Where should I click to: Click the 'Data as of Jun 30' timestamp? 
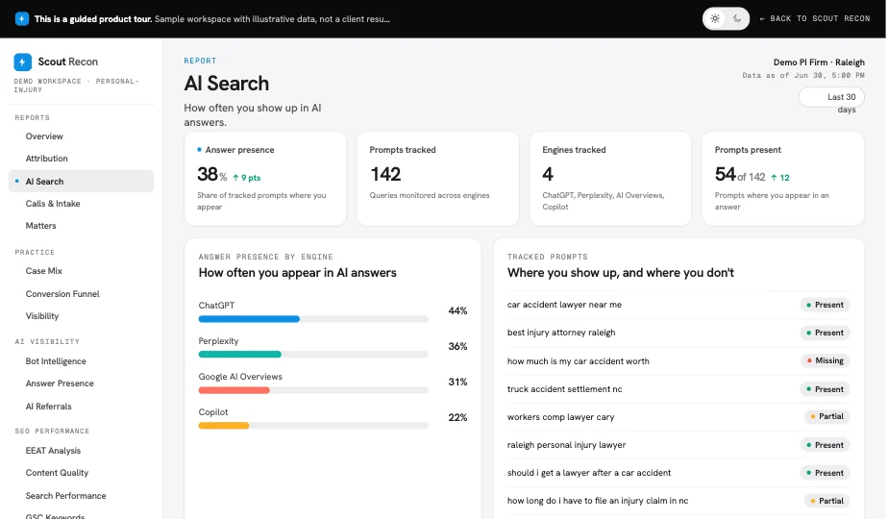(803, 75)
